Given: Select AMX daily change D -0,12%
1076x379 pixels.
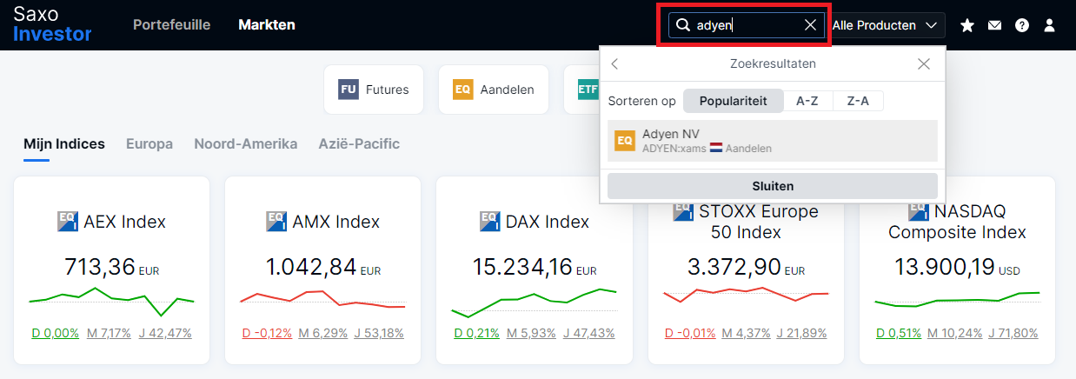Looking at the screenshot, I should coord(267,333).
